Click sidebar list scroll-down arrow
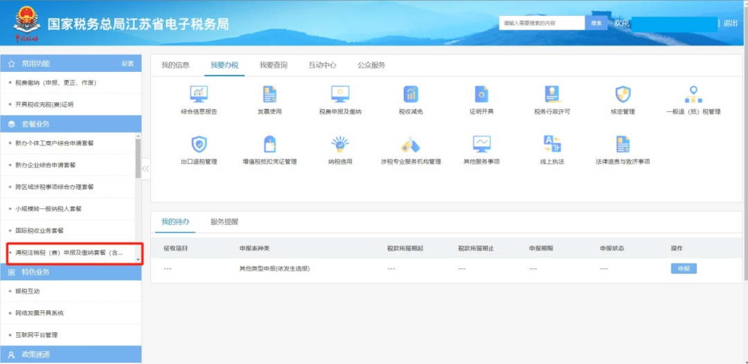 point(139,260)
